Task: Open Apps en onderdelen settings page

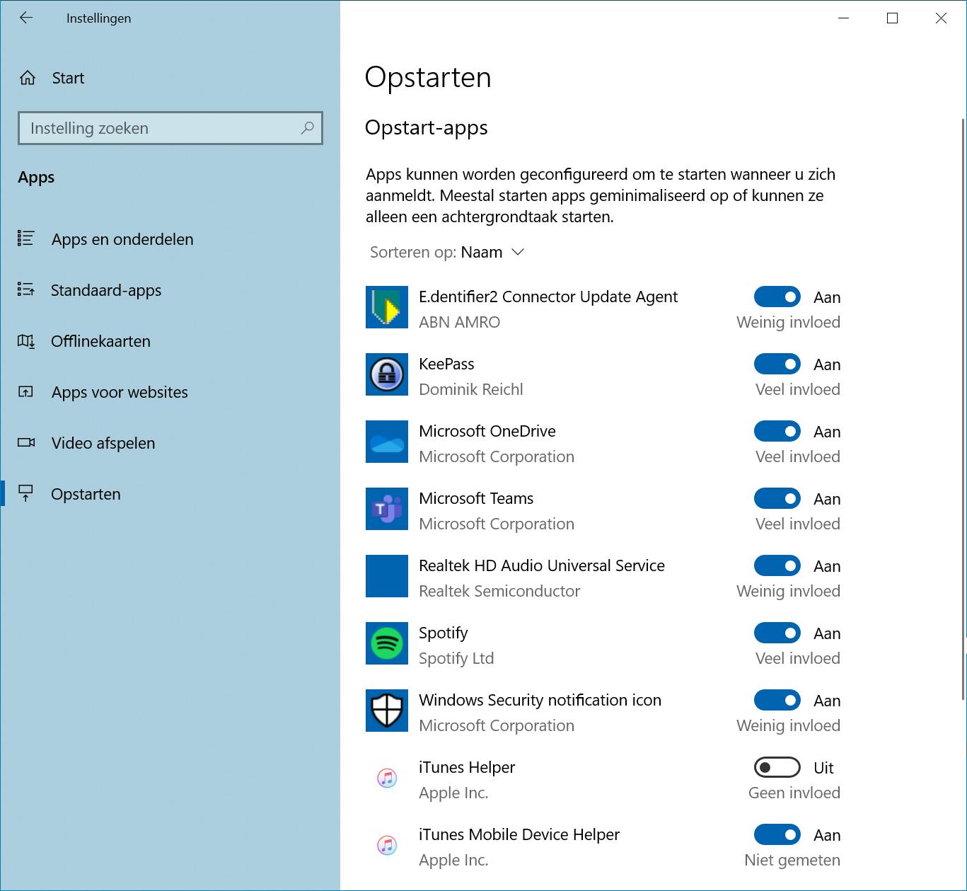Action: tap(170, 239)
